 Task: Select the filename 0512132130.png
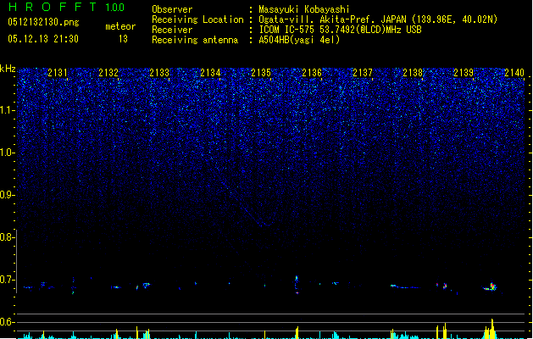pyautogui.click(x=43, y=22)
